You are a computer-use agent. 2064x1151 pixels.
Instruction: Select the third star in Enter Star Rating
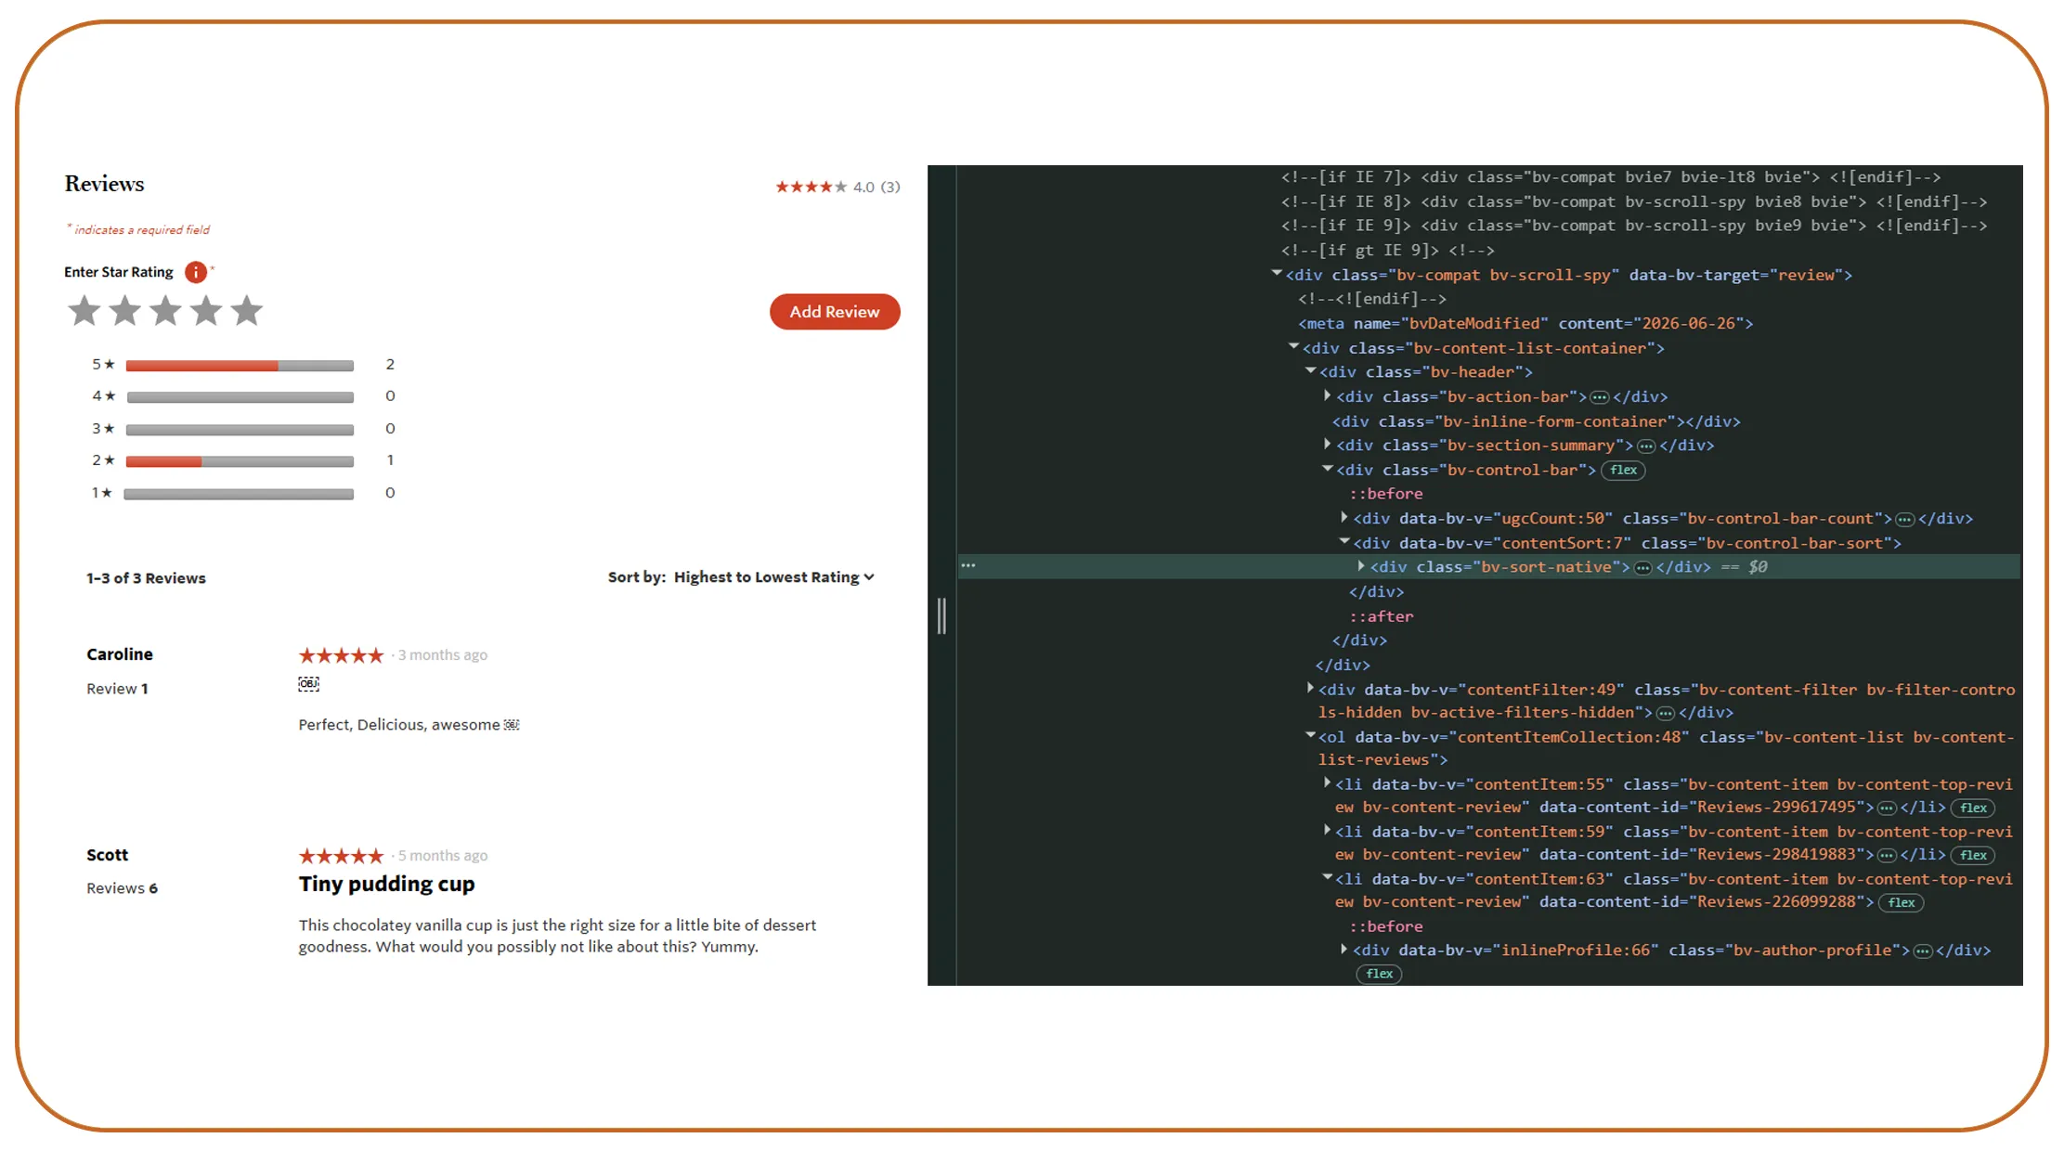(x=166, y=311)
